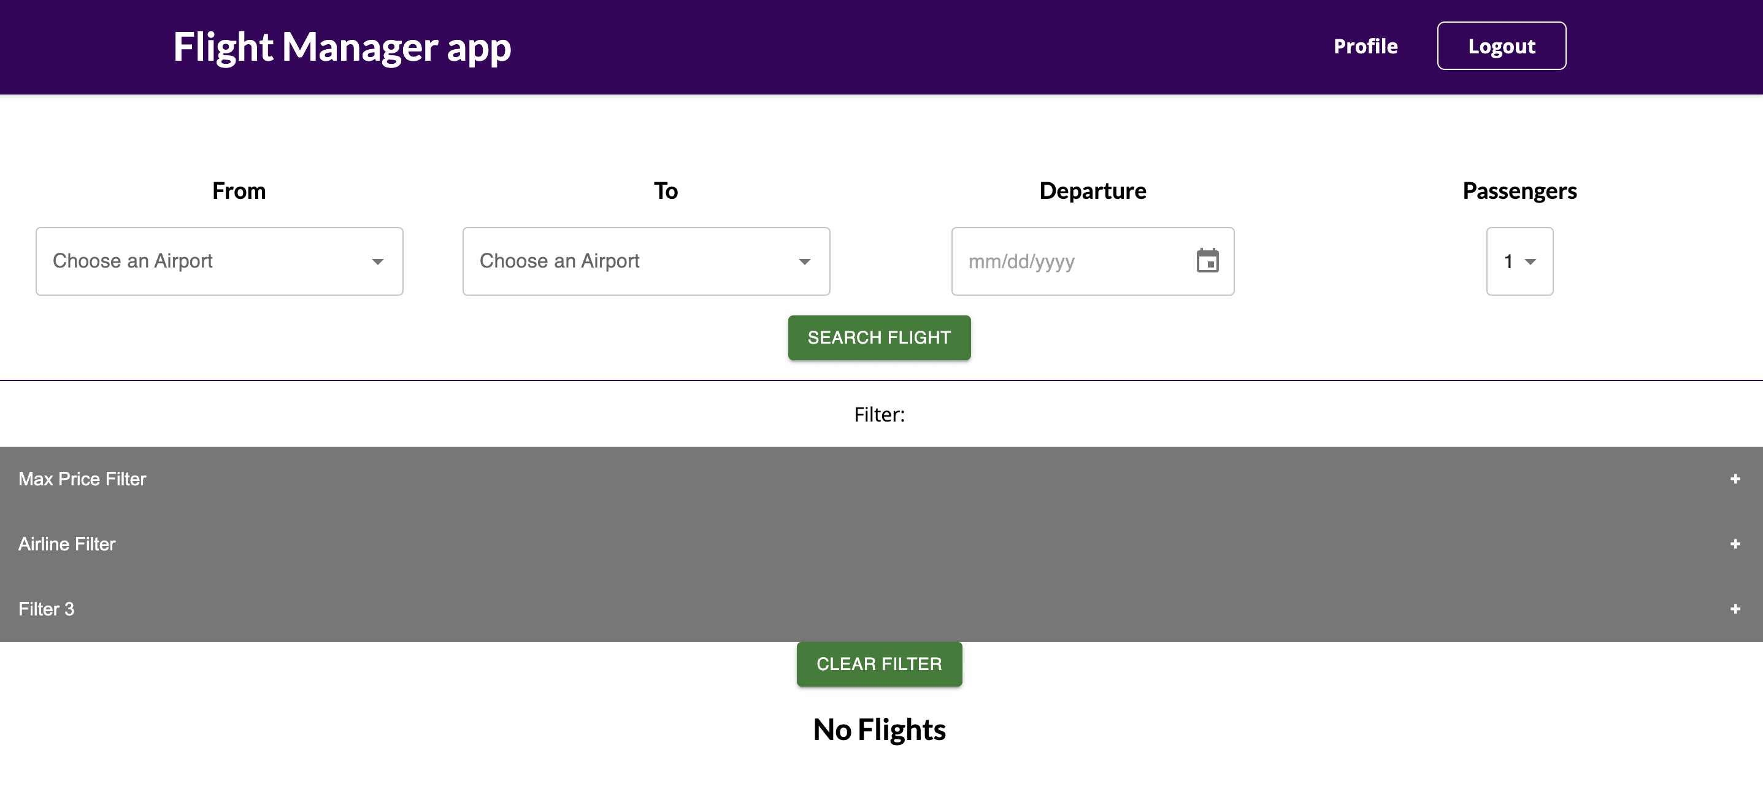The width and height of the screenshot is (1763, 794).
Task: Expand the Airline Filter panel
Action: point(882,544)
